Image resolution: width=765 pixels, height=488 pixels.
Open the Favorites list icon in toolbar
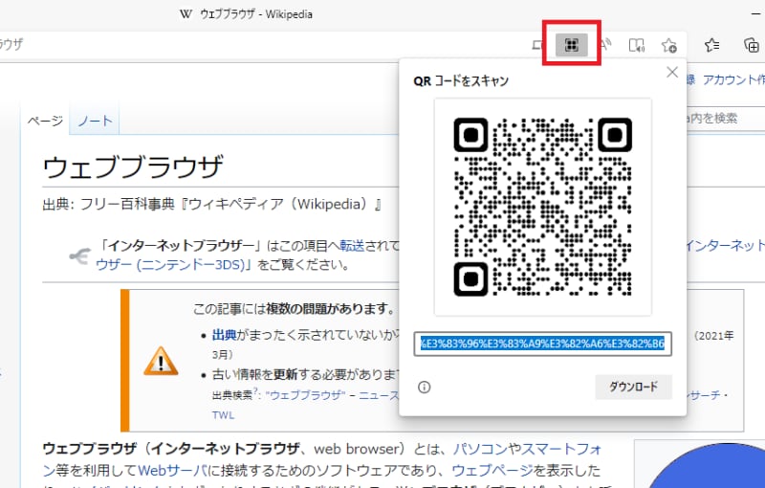point(712,45)
